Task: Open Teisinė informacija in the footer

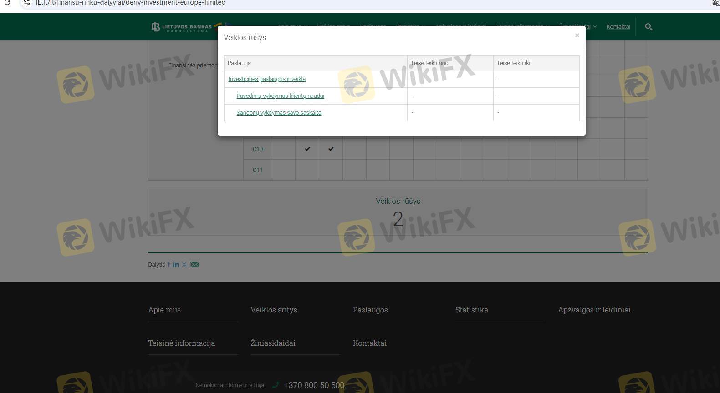Action: (181, 343)
